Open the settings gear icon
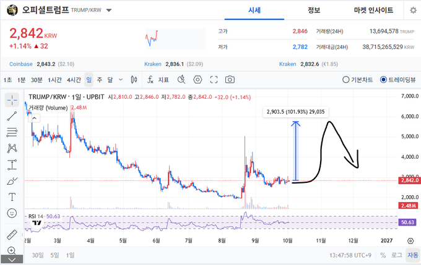421x265 pixels. (x=413, y=10)
